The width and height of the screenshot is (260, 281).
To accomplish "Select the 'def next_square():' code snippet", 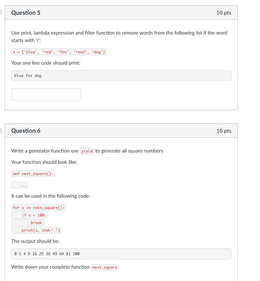I will 33,173.
